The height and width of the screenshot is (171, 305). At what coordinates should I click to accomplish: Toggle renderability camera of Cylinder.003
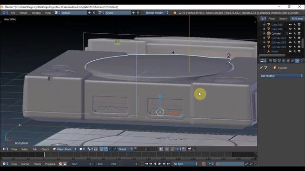click(299, 47)
